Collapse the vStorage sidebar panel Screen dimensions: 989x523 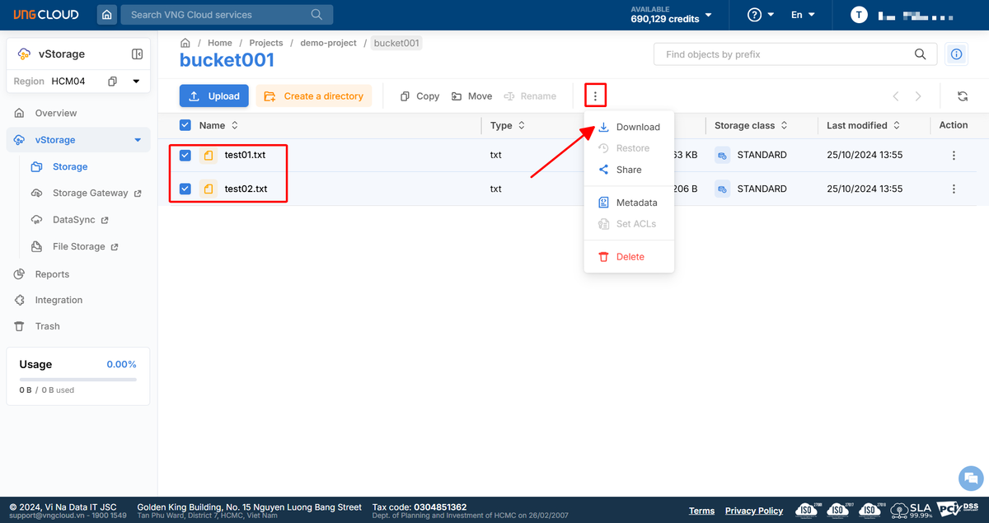tap(137, 54)
